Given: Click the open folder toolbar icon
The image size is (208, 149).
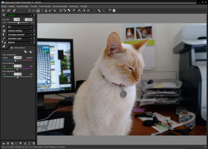Looking at the screenshot, I should pos(4,11).
